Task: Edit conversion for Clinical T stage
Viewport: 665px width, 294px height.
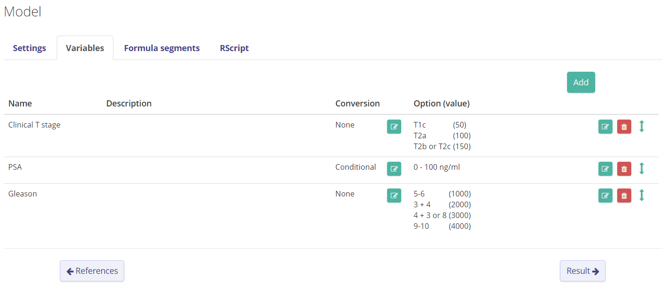Action: coord(394,127)
